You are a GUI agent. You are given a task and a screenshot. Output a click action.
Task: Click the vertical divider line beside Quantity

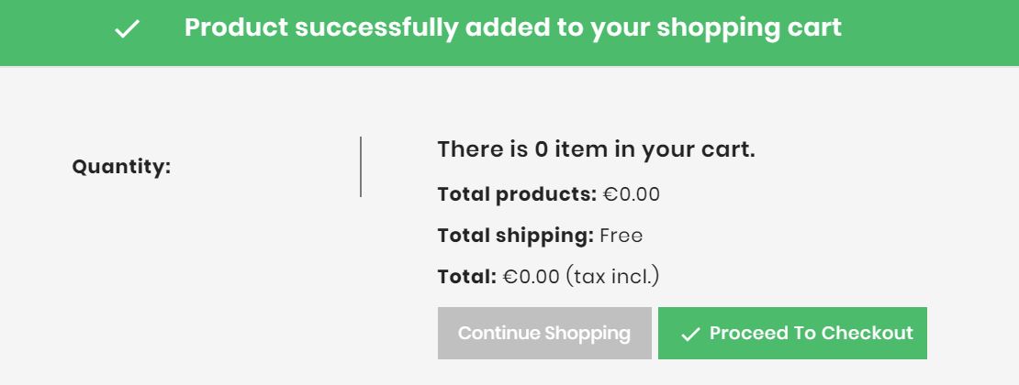tap(361, 167)
